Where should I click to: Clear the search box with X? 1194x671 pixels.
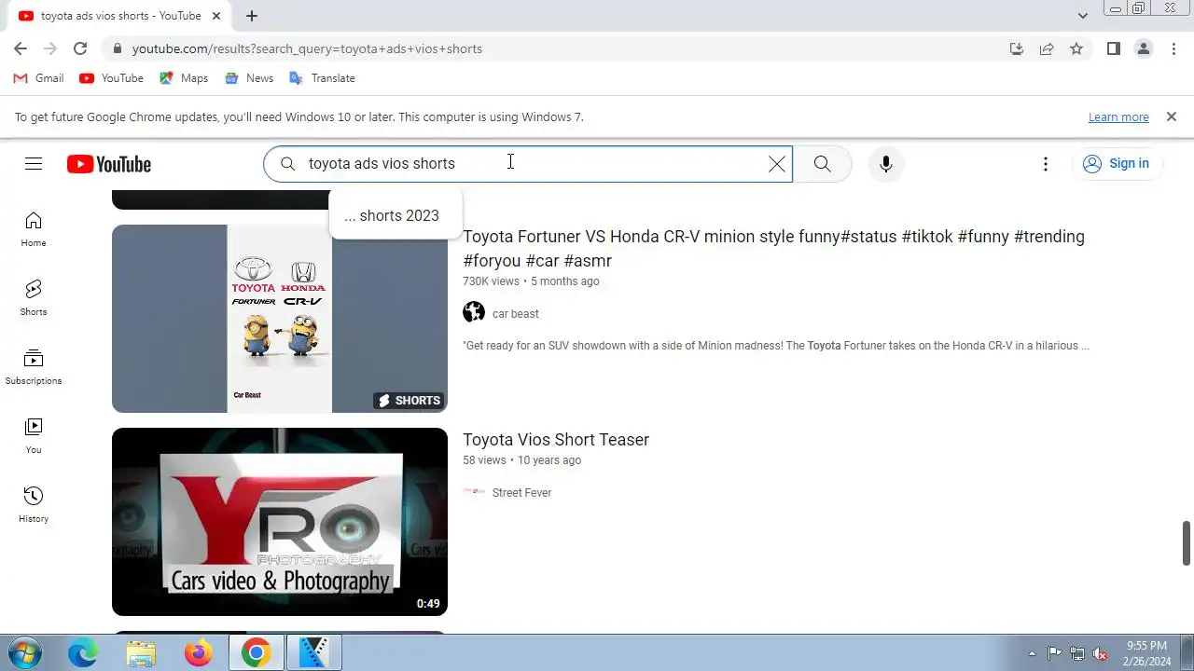(776, 164)
